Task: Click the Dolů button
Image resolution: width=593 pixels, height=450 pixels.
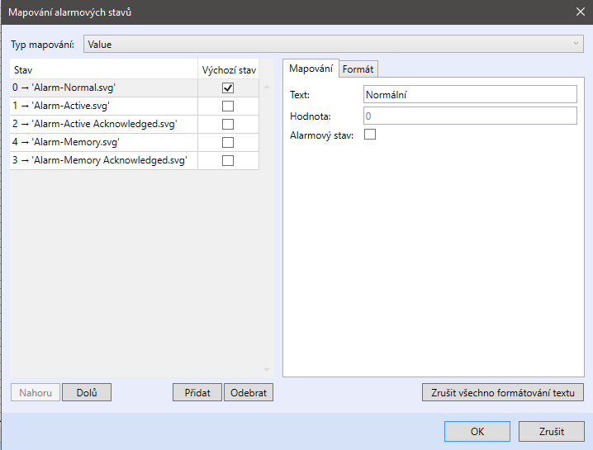Action: click(x=87, y=392)
